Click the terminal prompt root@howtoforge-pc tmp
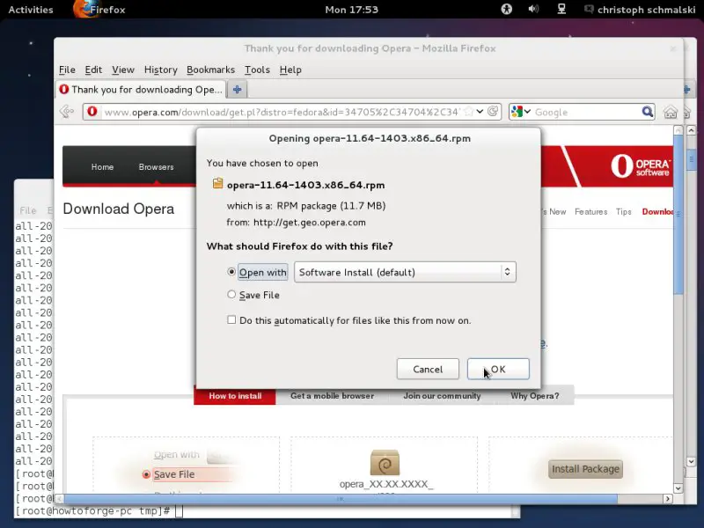Image resolution: width=704 pixels, height=528 pixels. pyautogui.click(x=92, y=511)
